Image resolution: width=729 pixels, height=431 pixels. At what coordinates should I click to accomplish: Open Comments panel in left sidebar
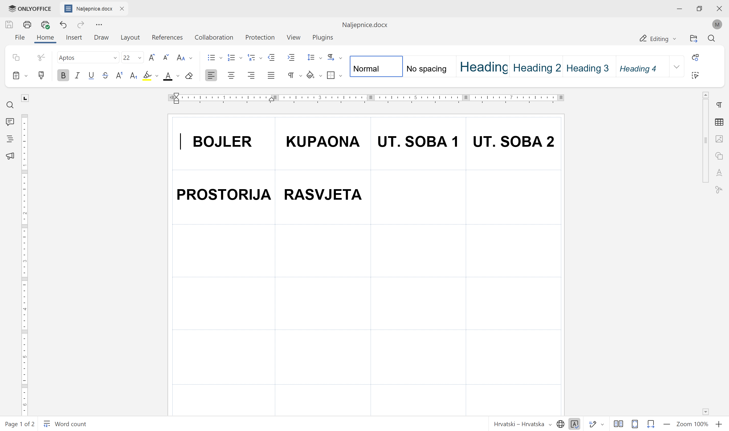click(10, 122)
